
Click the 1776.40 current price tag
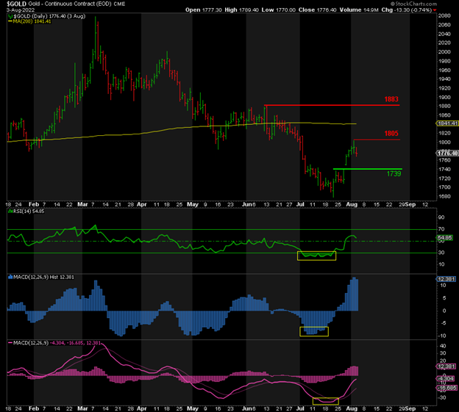[446, 153]
